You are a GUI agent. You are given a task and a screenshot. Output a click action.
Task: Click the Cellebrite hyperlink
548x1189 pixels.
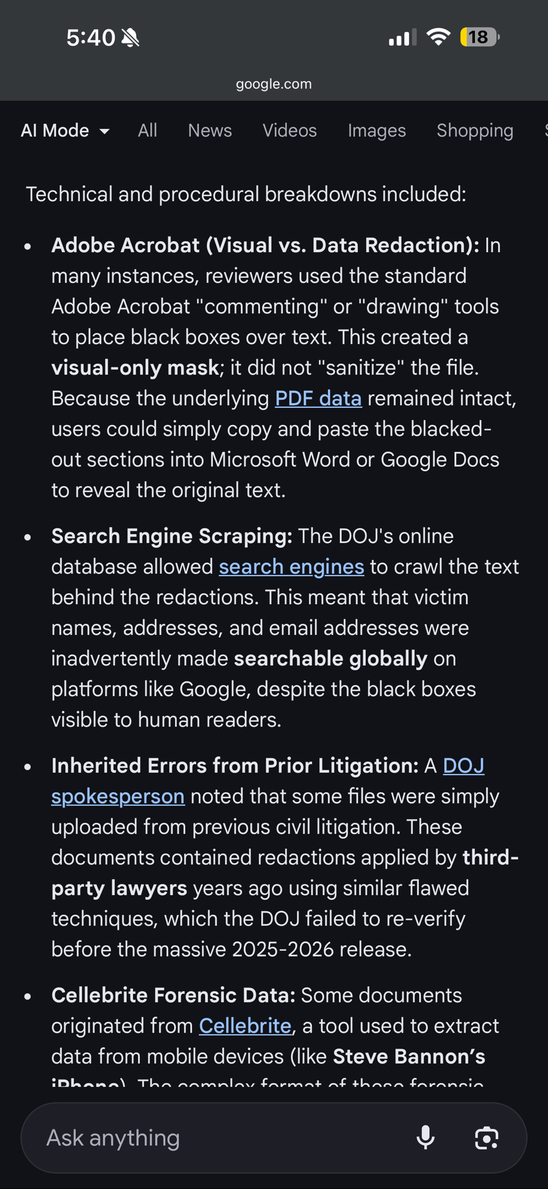[245, 1026]
